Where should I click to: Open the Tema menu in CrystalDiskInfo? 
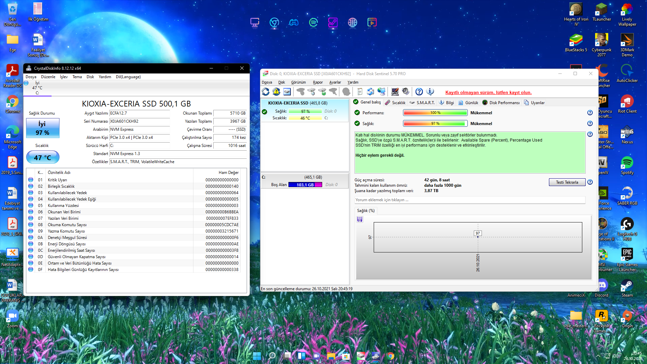tap(77, 77)
